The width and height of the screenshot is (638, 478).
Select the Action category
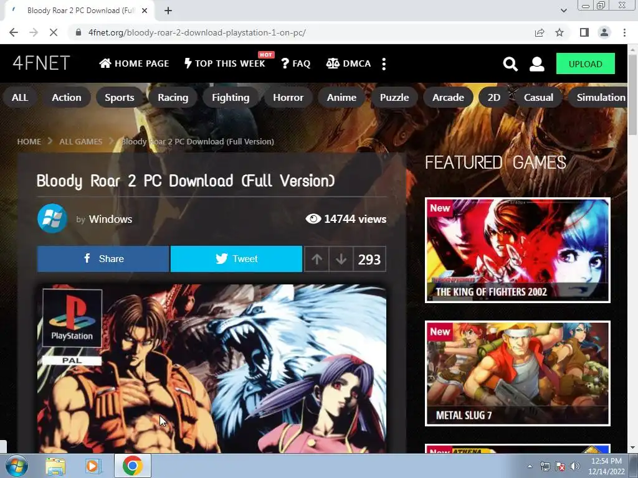67,98
